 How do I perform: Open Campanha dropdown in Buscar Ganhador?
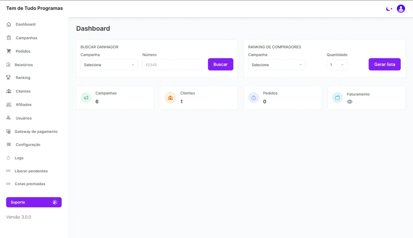(x=109, y=65)
